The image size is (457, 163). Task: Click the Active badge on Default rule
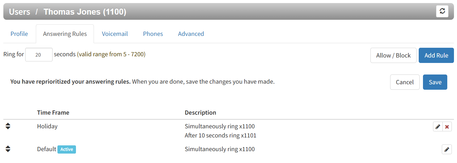tap(67, 149)
